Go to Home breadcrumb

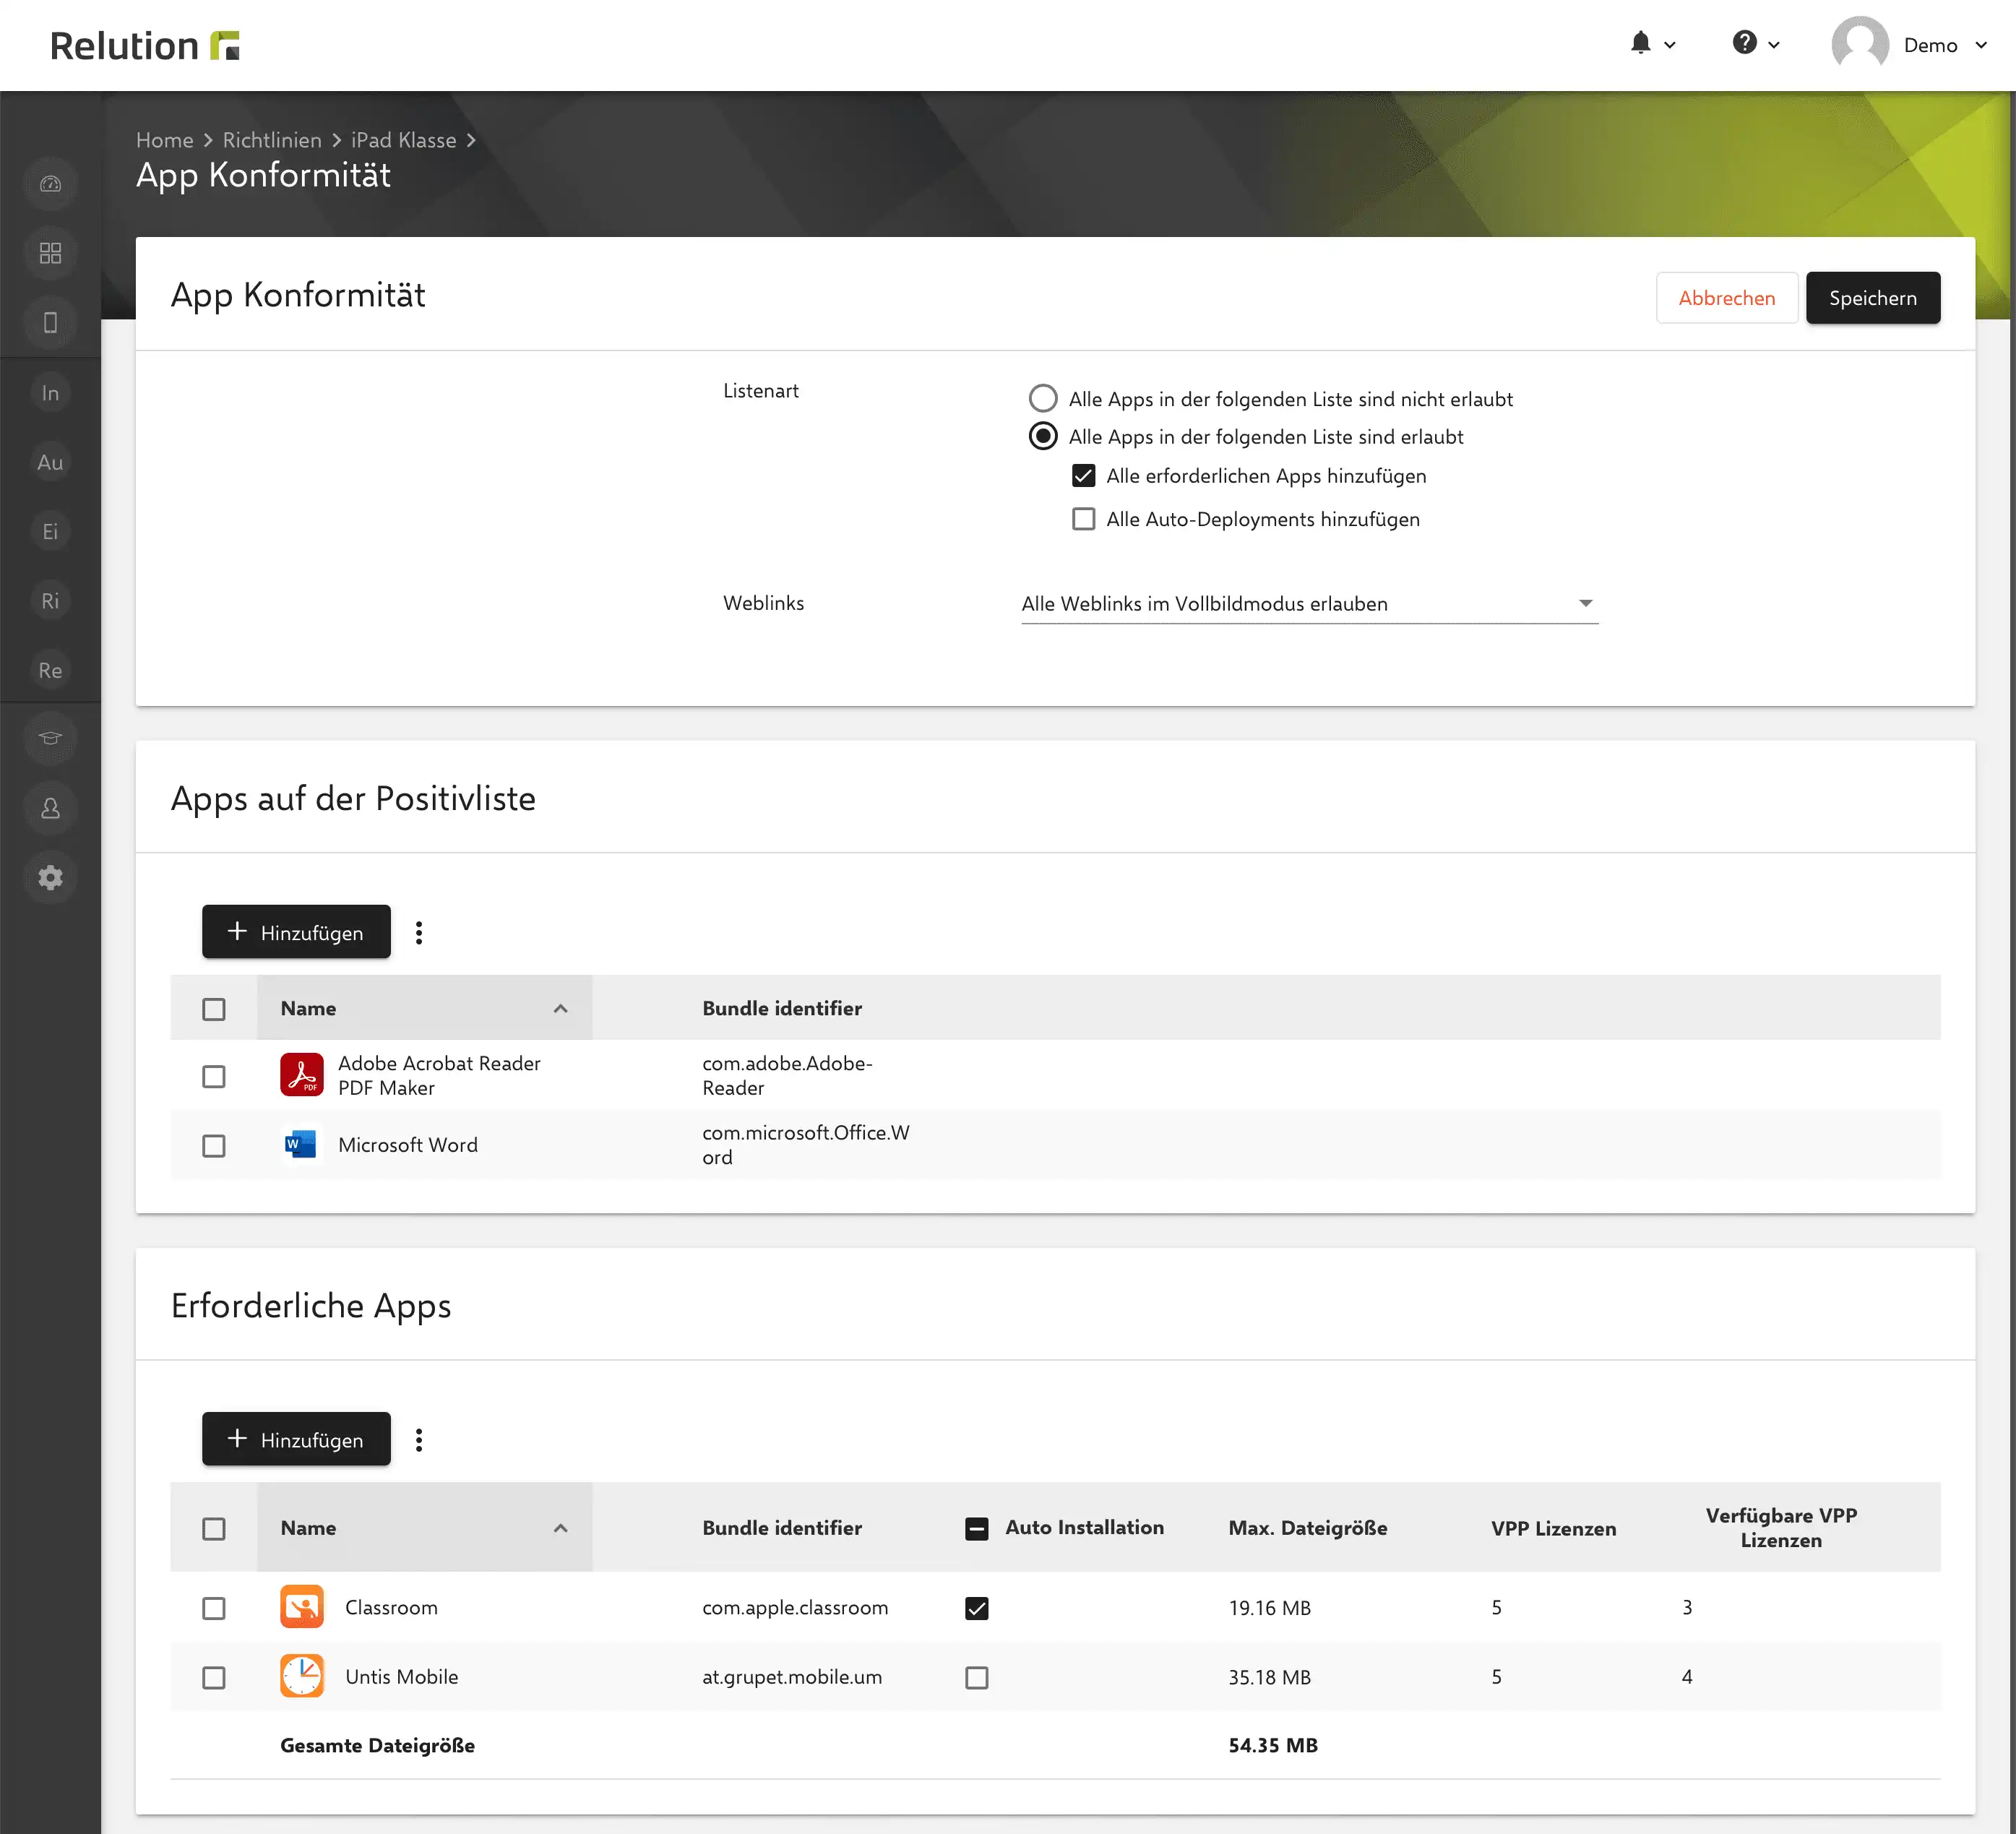point(164,140)
